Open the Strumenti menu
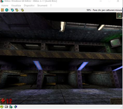Viewport: 123px width, 109px height. pos(42,5)
